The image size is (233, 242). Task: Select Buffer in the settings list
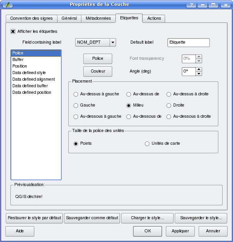[x=18, y=60]
